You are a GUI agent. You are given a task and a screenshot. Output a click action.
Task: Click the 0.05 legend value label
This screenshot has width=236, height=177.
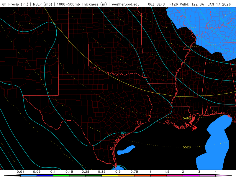coord(37,172)
